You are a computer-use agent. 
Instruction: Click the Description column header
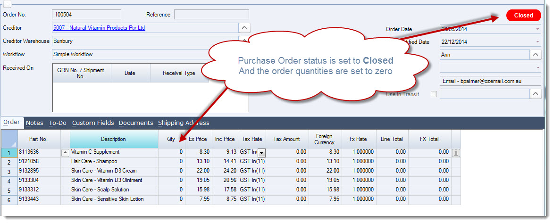click(114, 139)
